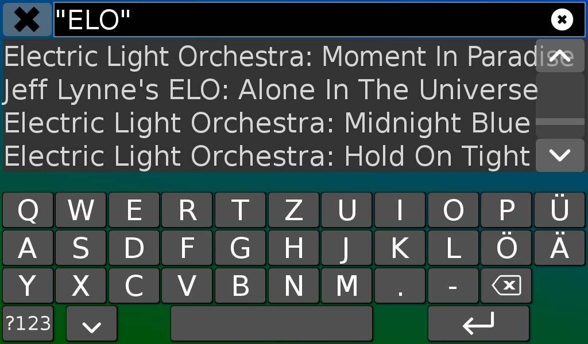
Task: Switch keyboard to ?123 symbols layout
Action: tap(28, 324)
